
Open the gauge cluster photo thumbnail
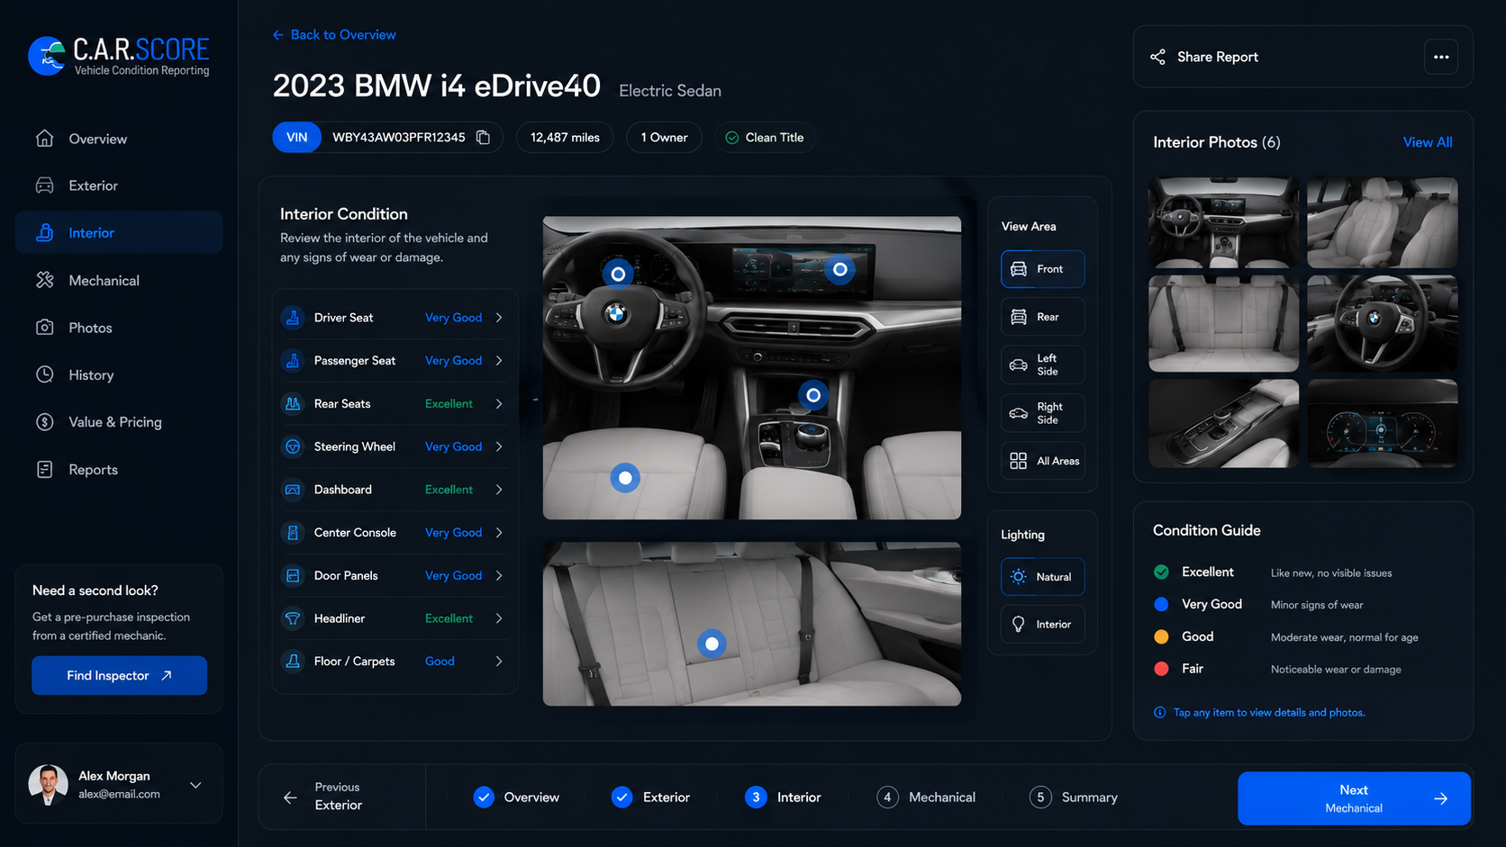tap(1383, 423)
